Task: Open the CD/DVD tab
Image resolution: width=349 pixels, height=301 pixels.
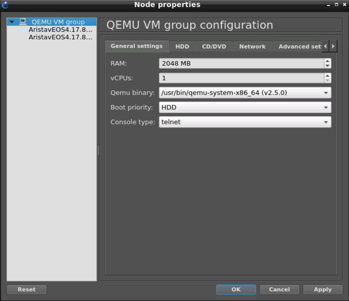Action: pyautogui.click(x=214, y=46)
